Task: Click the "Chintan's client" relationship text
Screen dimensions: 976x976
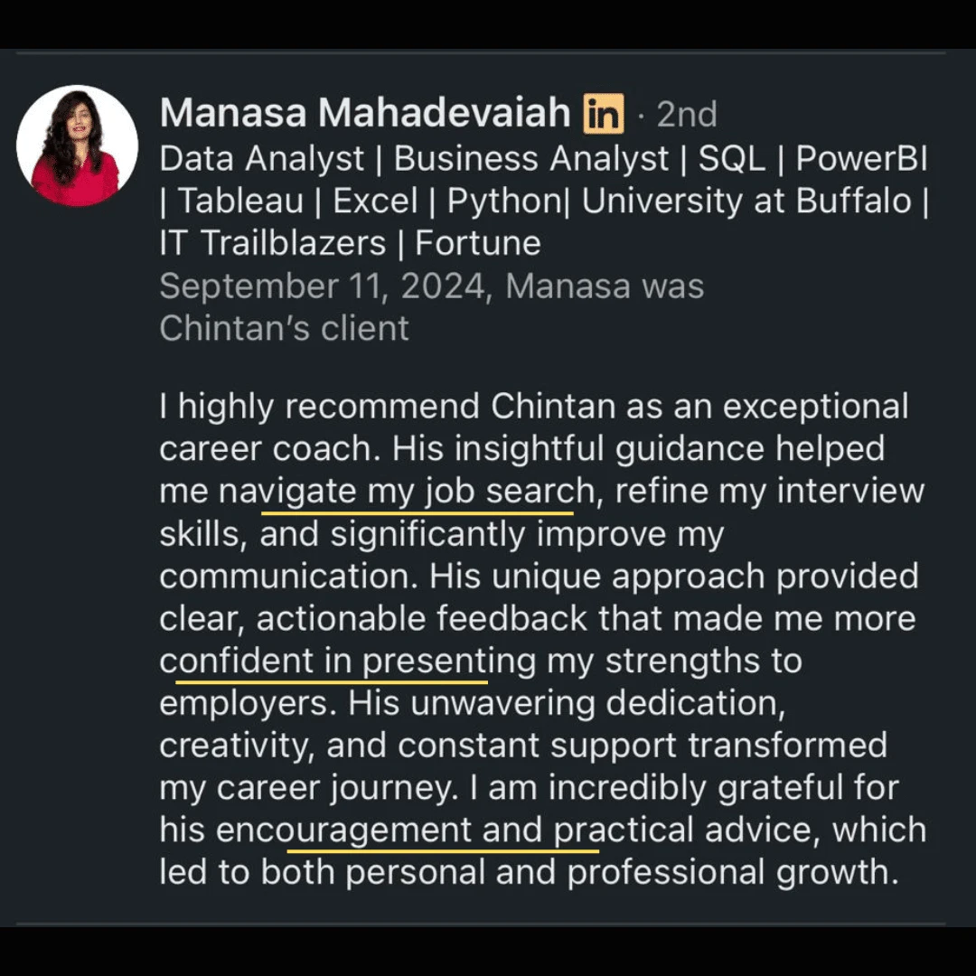Action: (x=285, y=328)
